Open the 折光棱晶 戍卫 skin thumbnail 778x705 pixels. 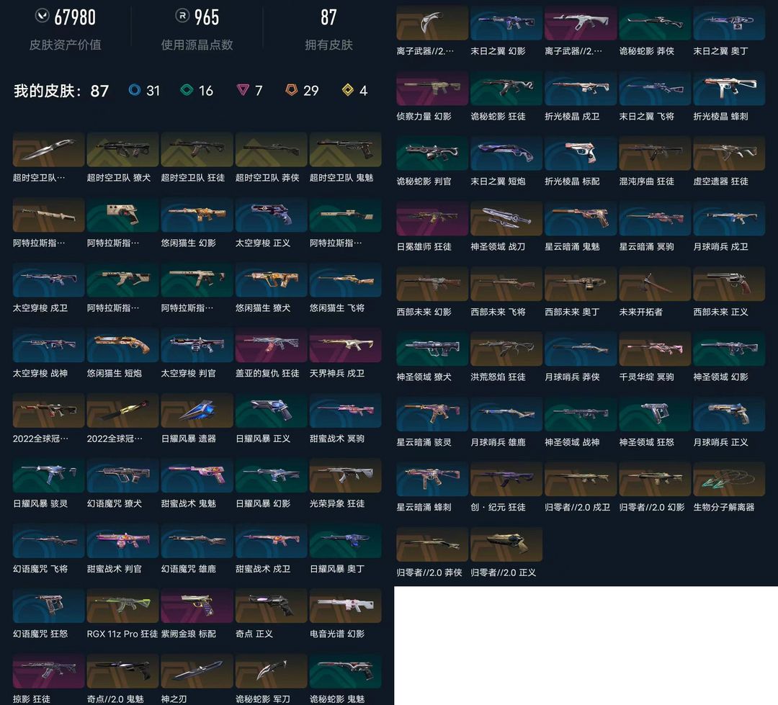coord(581,89)
